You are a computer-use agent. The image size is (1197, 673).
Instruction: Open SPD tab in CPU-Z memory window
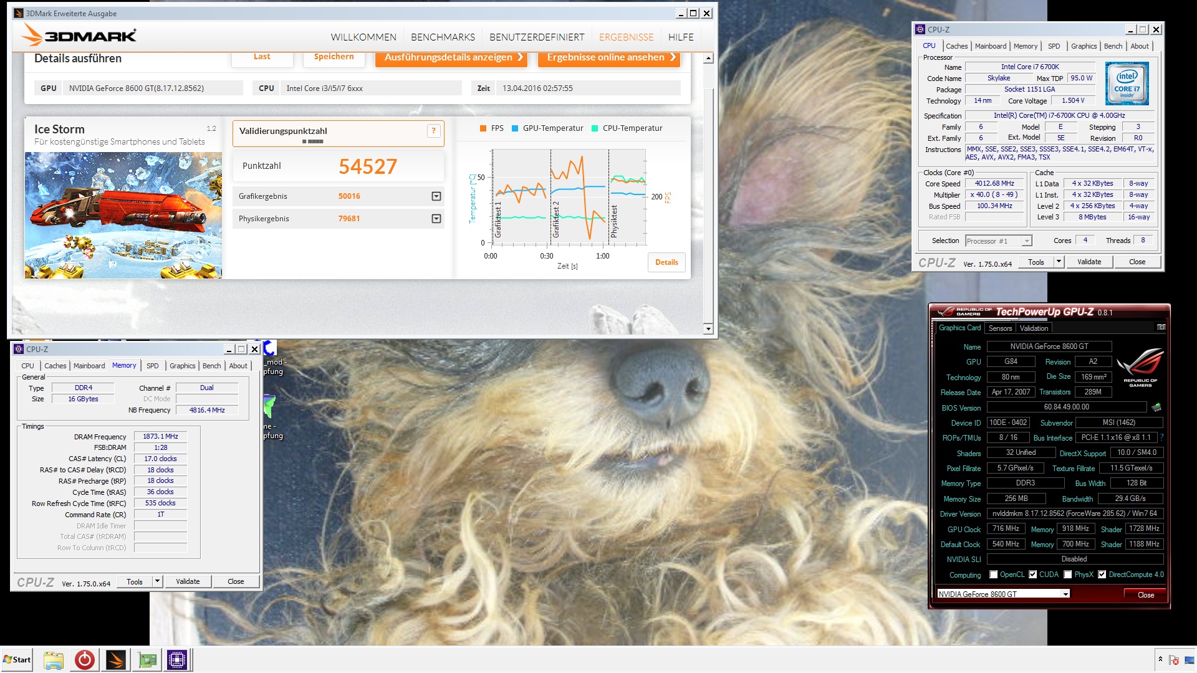(153, 366)
